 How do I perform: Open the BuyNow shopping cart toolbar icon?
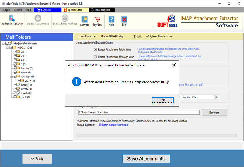pyautogui.click(x=97, y=21)
